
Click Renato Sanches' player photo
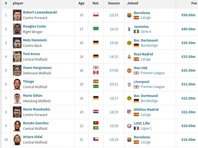coord(17,126)
